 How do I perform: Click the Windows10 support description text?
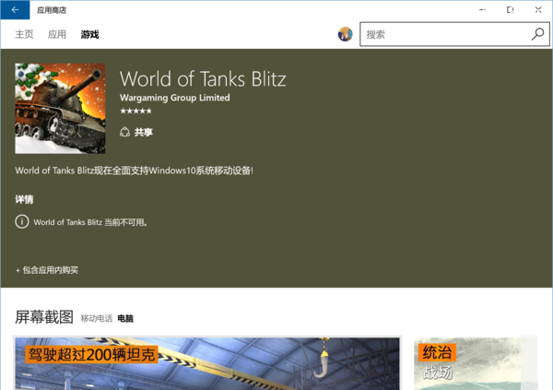(134, 171)
